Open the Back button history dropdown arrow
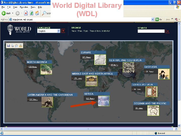Viewport: 181px width, 136px height. point(13,13)
